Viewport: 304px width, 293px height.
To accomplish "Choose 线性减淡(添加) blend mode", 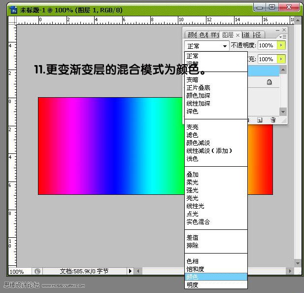I will point(216,151).
